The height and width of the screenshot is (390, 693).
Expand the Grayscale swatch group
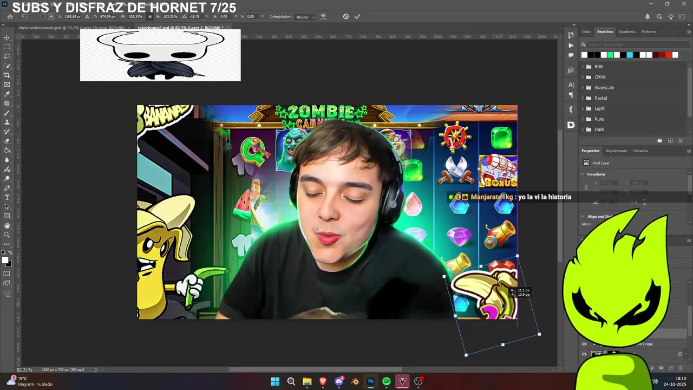583,88
